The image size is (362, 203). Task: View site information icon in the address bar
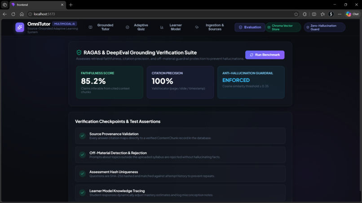(x=30, y=14)
